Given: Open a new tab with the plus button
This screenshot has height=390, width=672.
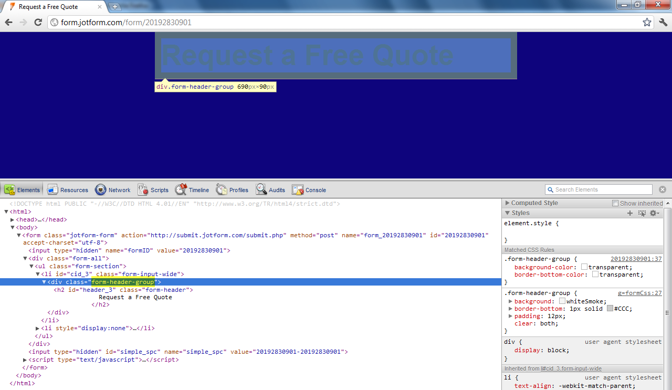Looking at the screenshot, I should (115, 7).
